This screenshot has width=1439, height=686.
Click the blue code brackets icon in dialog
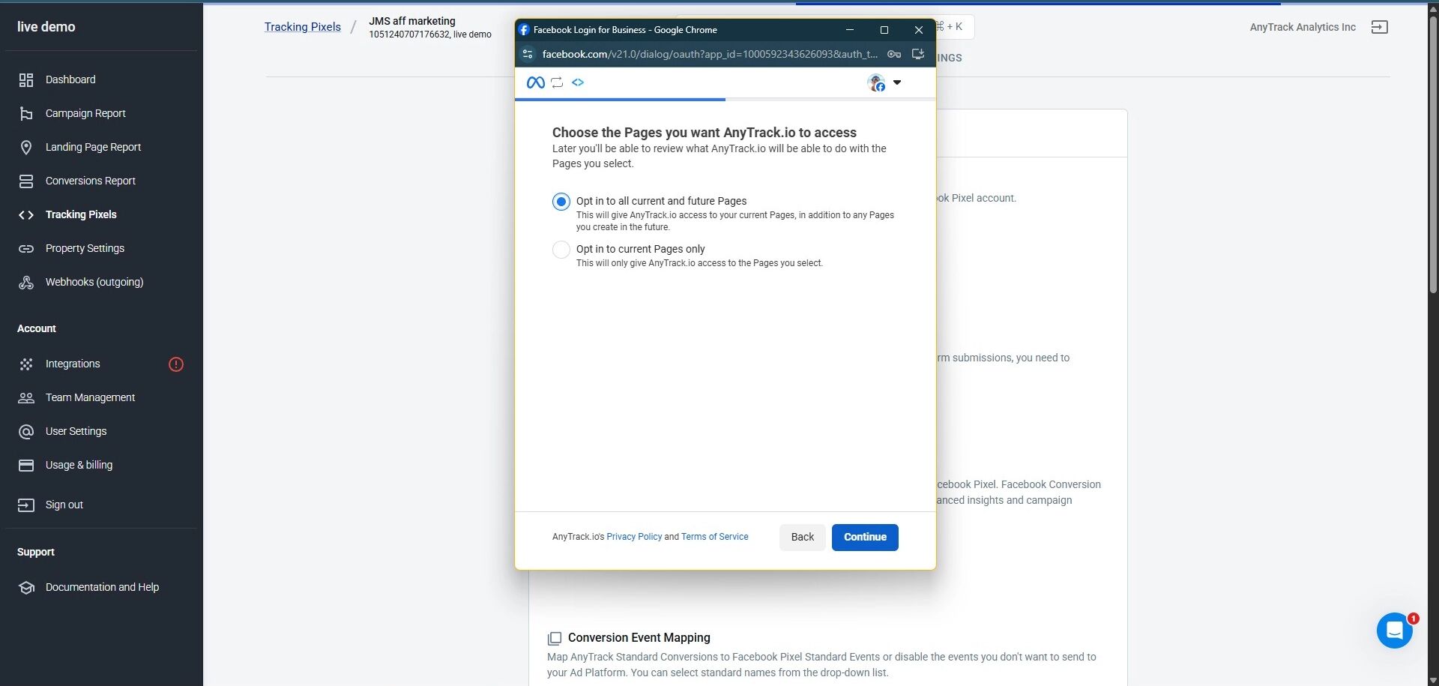click(578, 82)
